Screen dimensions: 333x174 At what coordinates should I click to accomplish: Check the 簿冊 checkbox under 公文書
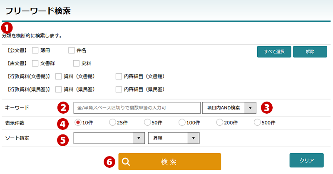(x=35, y=50)
